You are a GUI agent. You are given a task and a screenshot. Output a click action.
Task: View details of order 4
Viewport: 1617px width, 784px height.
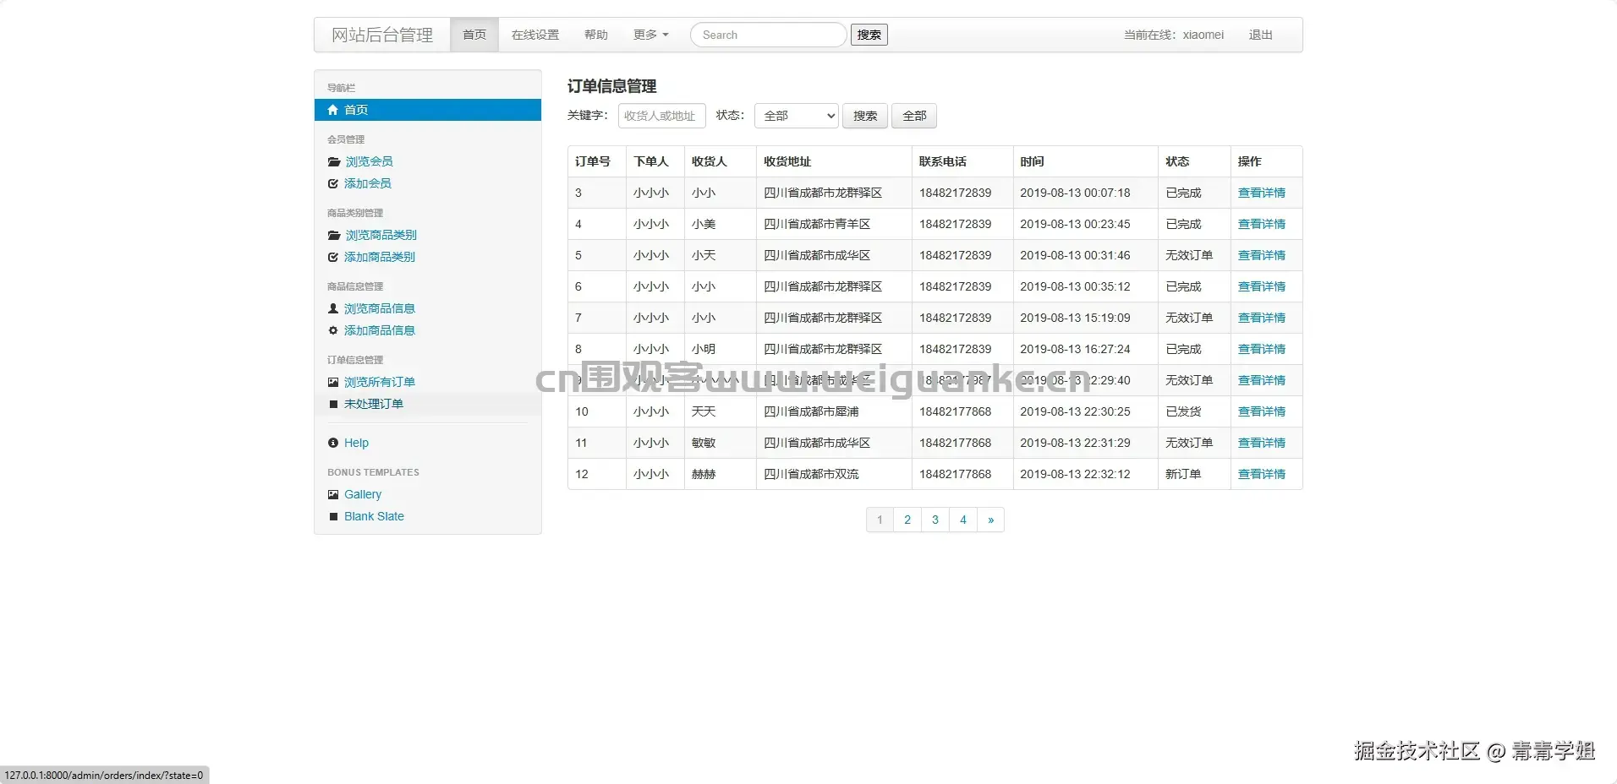(1261, 224)
